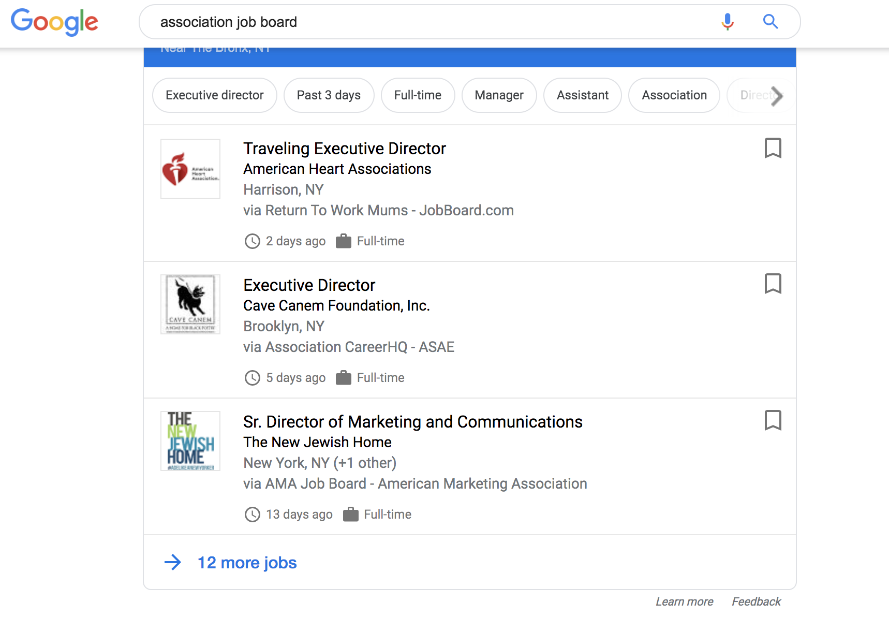
Task: Save the Cave Canem Executive Director job
Action: click(x=773, y=284)
